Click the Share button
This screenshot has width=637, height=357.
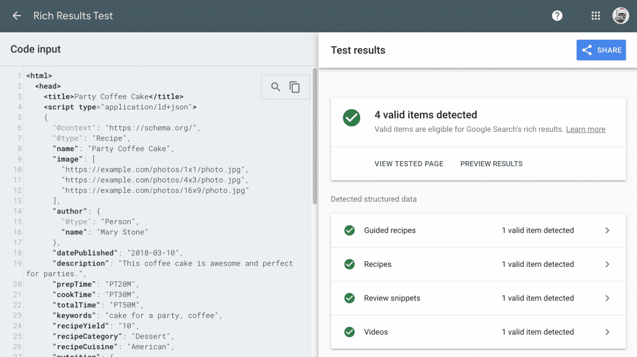click(601, 50)
